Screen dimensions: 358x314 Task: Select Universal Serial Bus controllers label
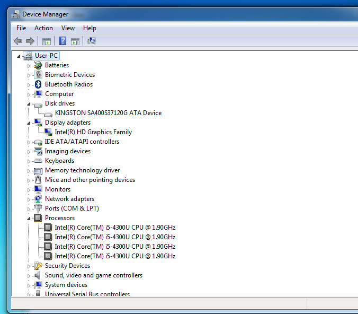(87, 294)
